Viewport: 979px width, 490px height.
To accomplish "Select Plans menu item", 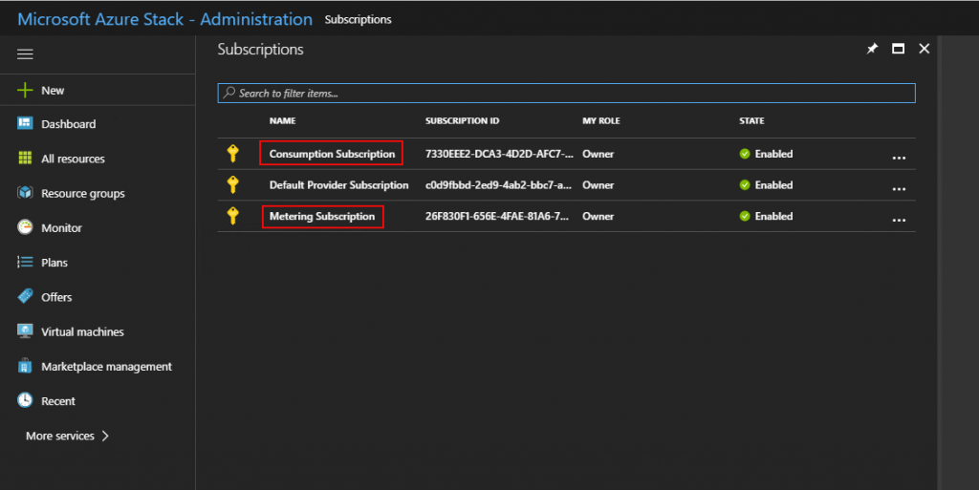I will (54, 263).
